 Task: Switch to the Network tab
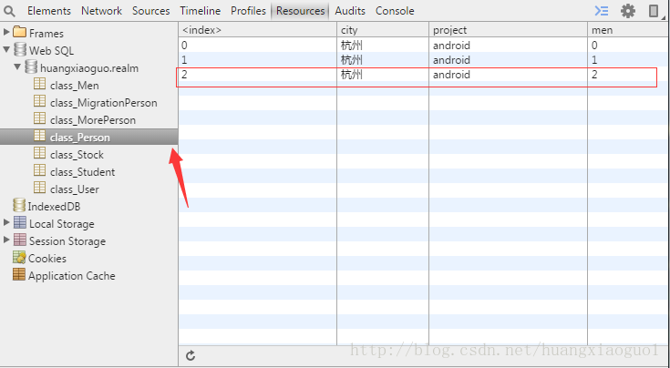[x=102, y=11]
